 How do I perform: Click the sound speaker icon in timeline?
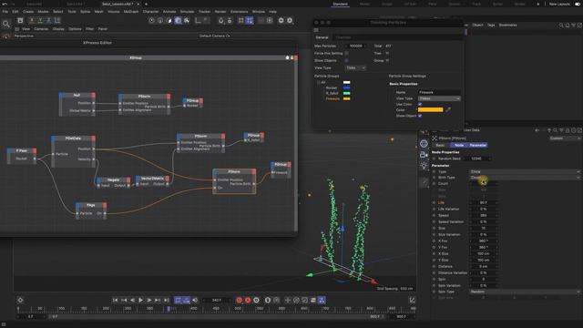[195, 300]
